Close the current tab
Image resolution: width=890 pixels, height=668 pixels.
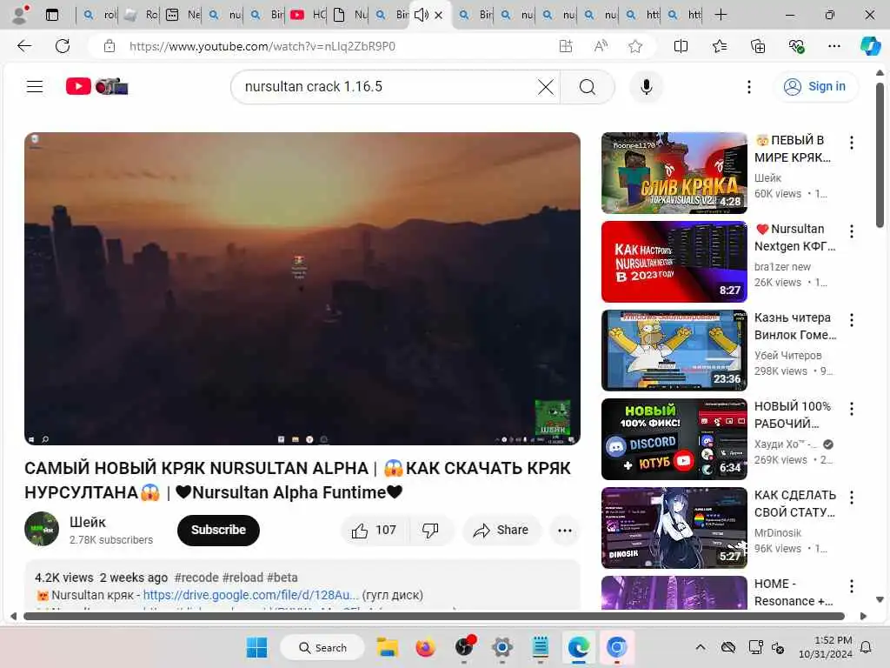438,16
